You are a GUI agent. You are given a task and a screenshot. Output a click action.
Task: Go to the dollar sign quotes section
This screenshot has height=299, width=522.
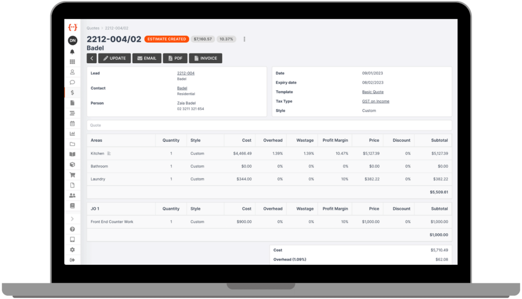click(72, 93)
